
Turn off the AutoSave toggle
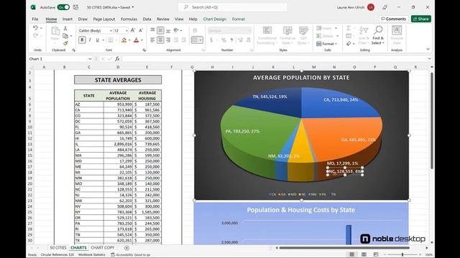click(x=63, y=7)
